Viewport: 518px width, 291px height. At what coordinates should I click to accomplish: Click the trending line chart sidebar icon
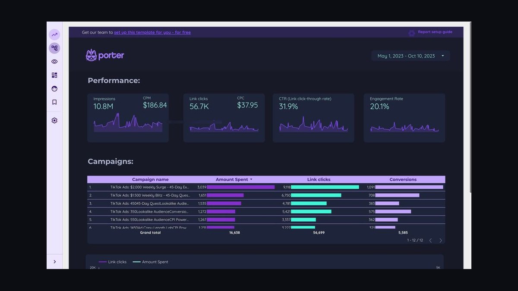click(x=54, y=34)
